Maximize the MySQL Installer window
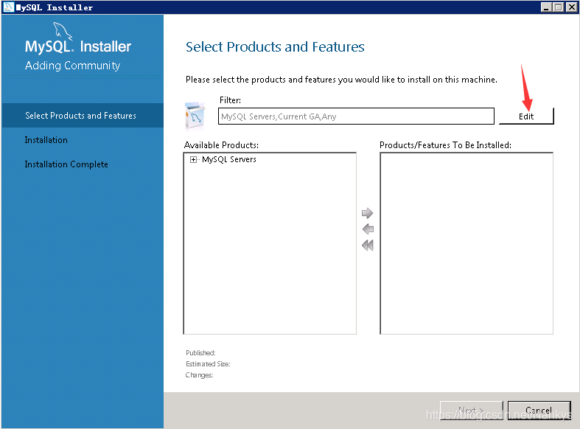Screen dimensions: 580x429 click(559, 7)
